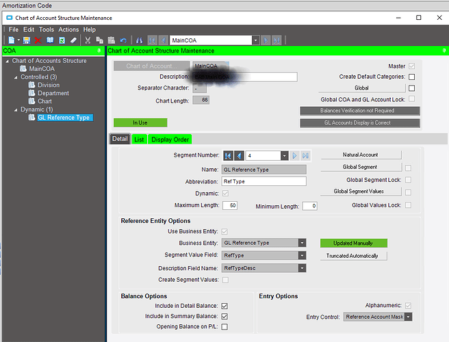The width and height of the screenshot is (449, 342).
Task: Open the File menu
Action: (14, 29)
